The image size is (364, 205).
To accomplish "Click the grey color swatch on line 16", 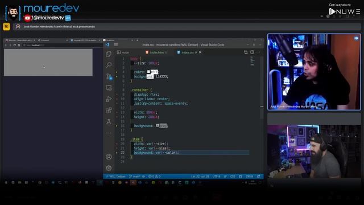I will point(158,125).
